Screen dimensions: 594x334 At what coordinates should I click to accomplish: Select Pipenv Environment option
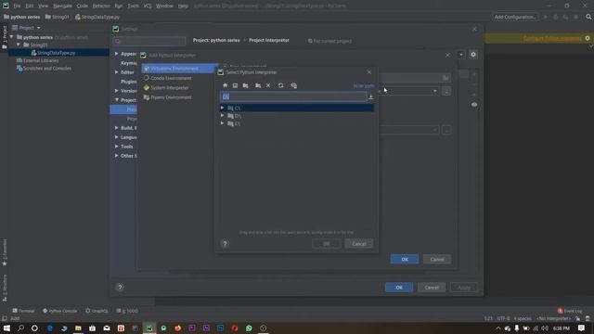coord(171,97)
